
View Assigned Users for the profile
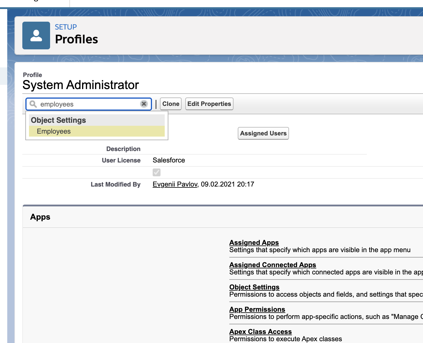tap(263, 133)
